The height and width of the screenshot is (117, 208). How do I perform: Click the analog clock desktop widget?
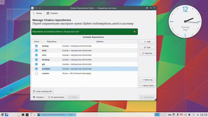coord(185,21)
